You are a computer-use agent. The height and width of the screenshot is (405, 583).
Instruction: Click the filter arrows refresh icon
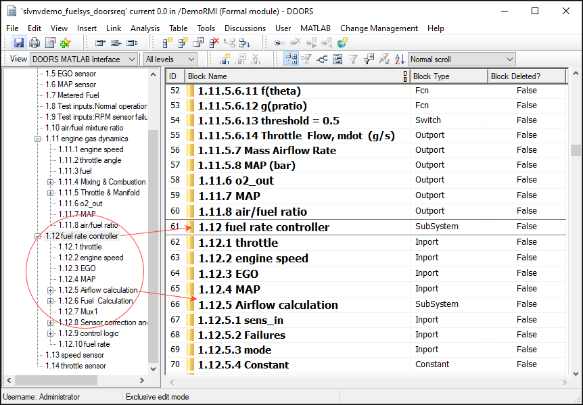383,59
